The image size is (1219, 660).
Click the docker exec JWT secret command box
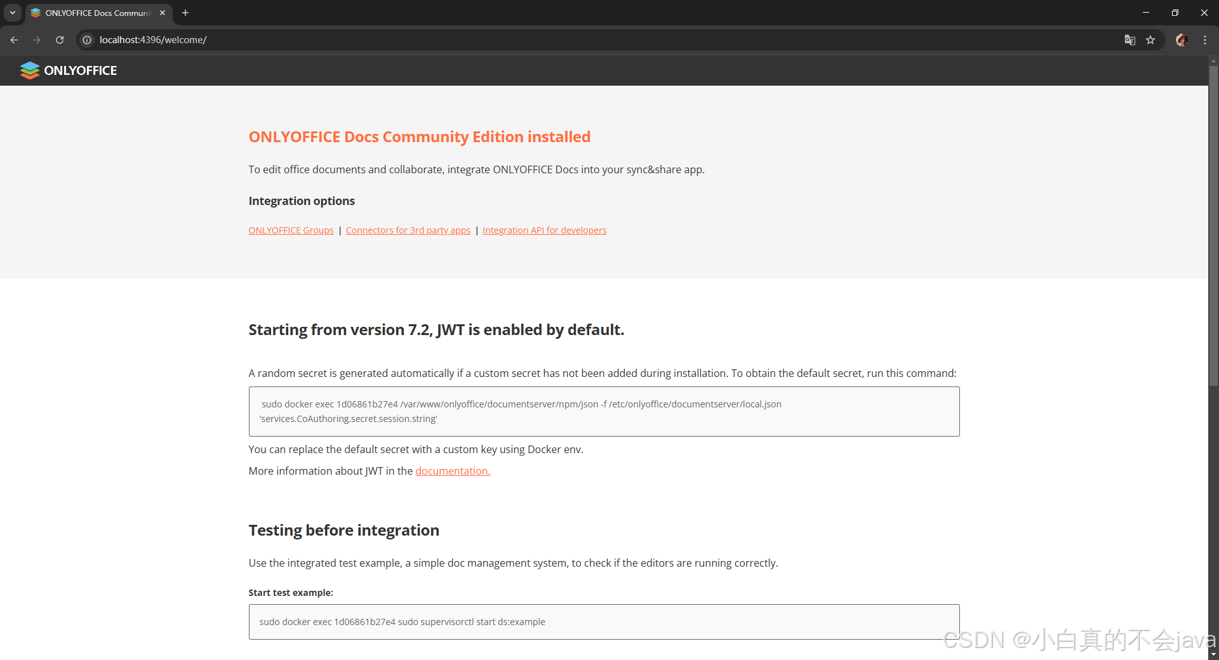(604, 411)
